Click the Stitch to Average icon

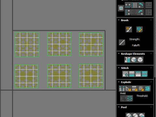click(x=132, y=74)
